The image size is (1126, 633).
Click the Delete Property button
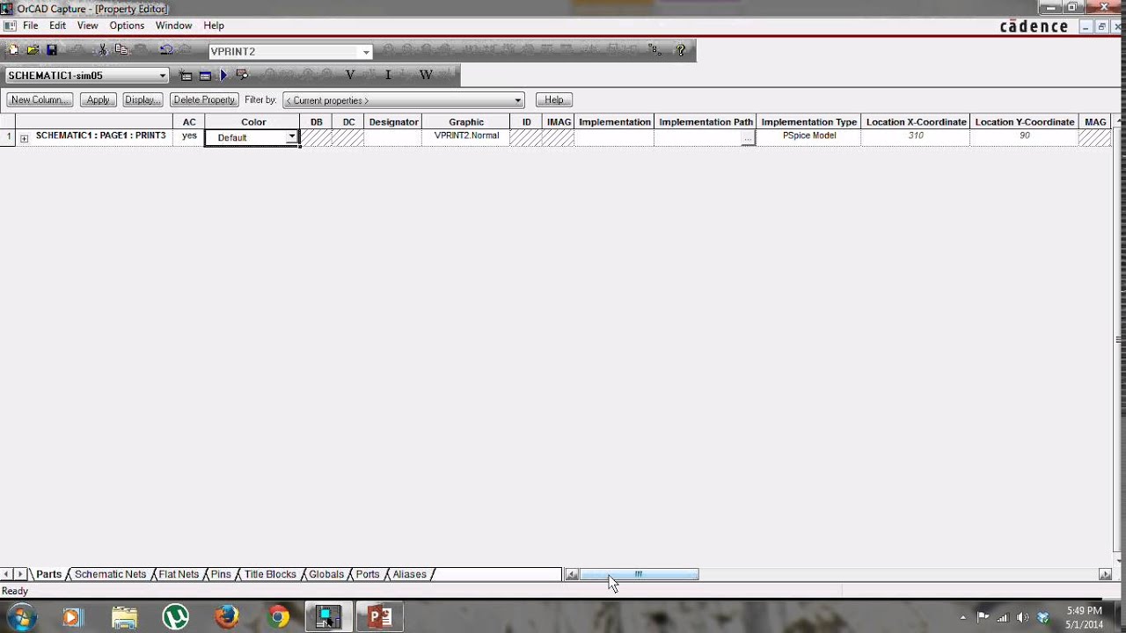point(204,100)
